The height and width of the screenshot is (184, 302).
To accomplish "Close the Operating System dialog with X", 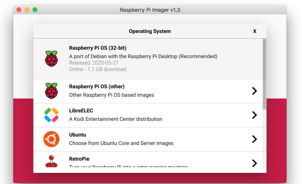I will pyautogui.click(x=255, y=31).
